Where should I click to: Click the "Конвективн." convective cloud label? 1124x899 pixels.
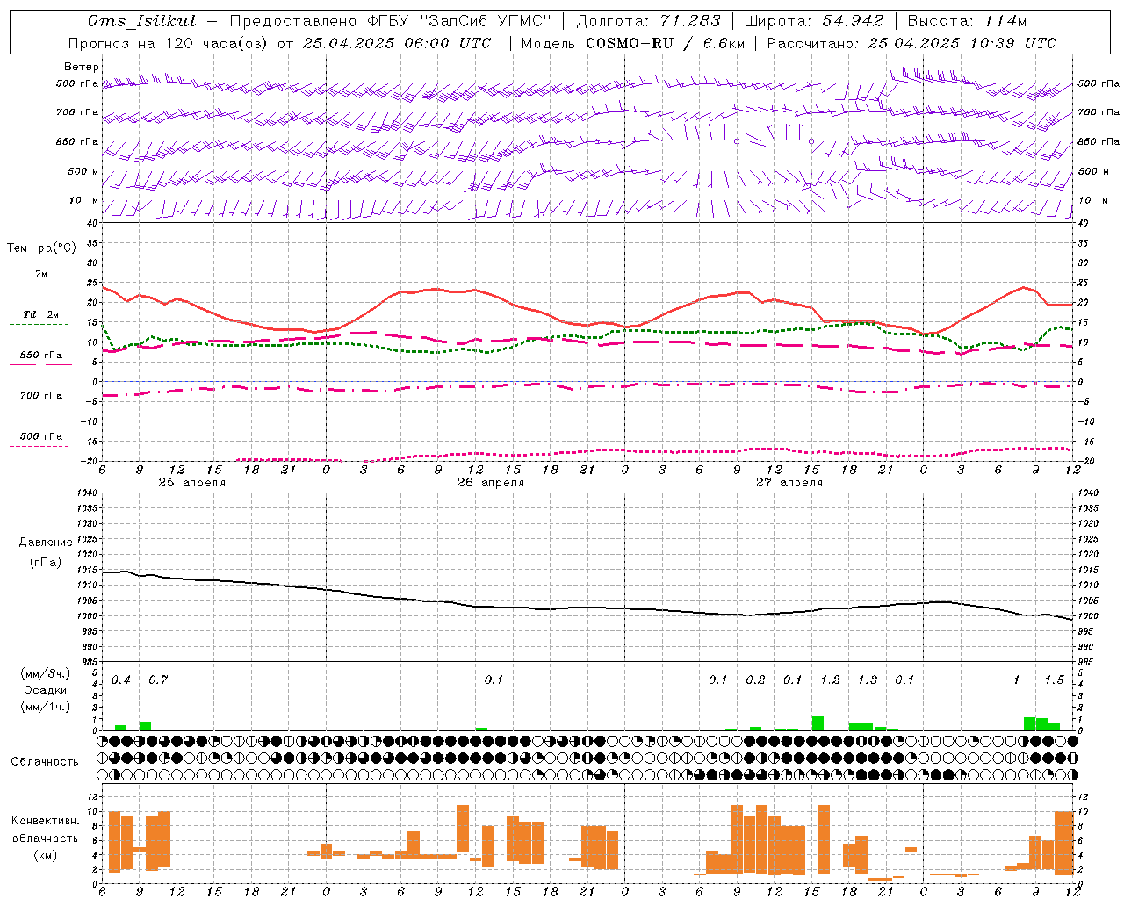46,821
